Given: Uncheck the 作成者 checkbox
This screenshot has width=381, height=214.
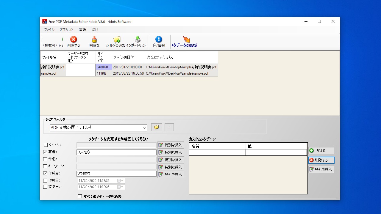Looking at the screenshot, I should [45, 173].
